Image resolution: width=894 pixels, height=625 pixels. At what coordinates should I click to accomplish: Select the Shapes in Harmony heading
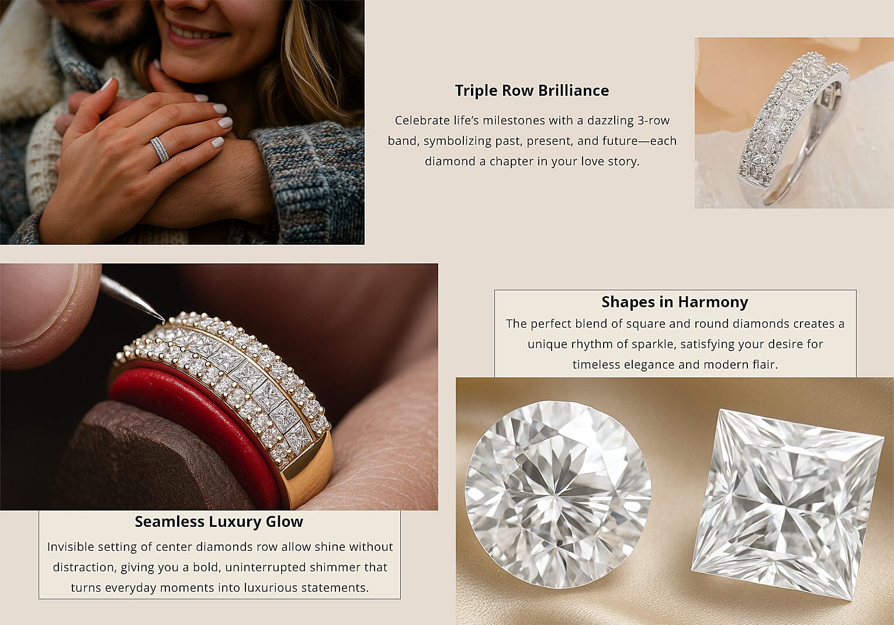[x=675, y=302]
